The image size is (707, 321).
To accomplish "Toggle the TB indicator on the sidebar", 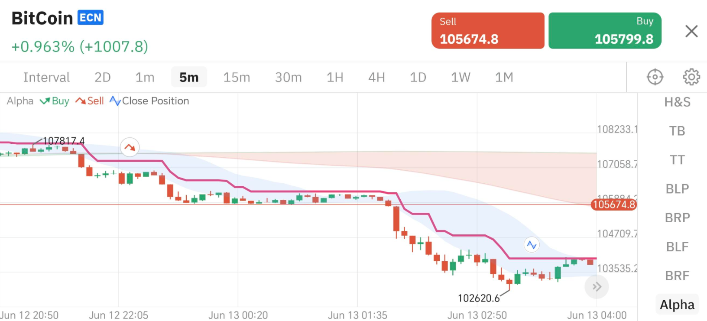I will 677,131.
